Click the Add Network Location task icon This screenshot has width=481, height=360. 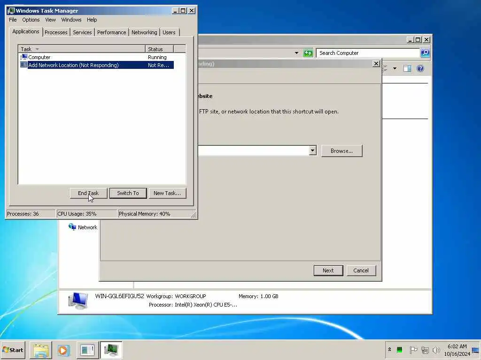coord(23,65)
